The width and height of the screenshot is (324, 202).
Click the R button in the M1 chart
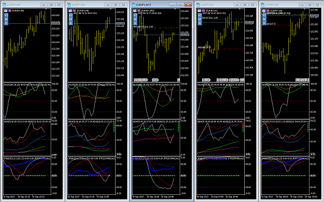coord(6,23)
